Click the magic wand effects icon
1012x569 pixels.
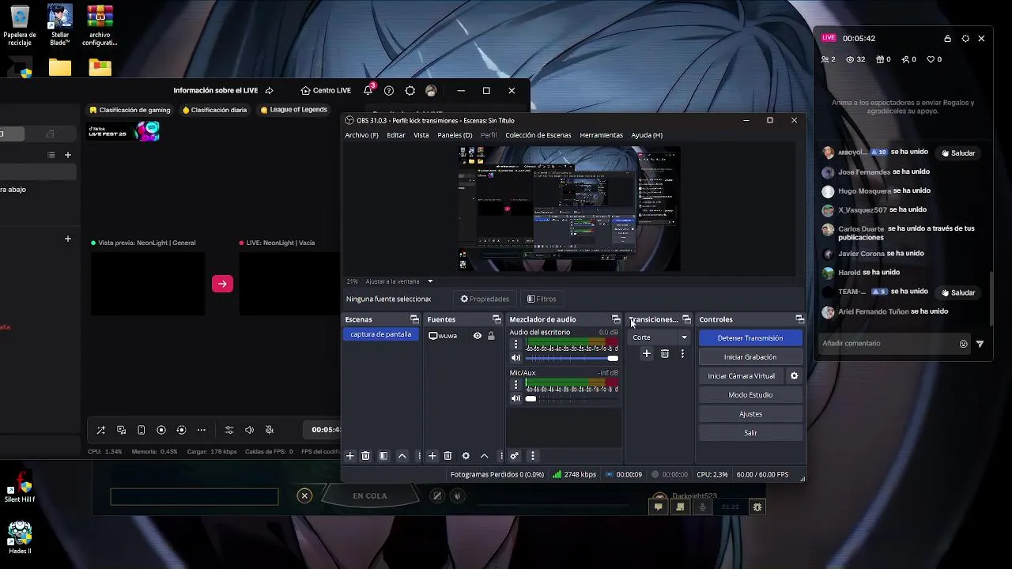click(101, 430)
